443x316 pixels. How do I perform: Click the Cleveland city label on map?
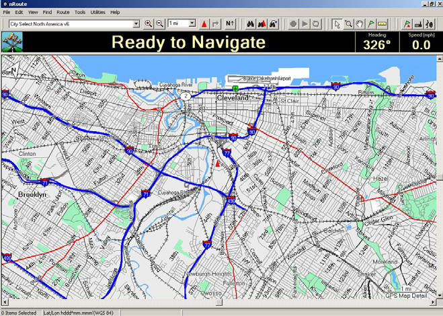(x=233, y=97)
